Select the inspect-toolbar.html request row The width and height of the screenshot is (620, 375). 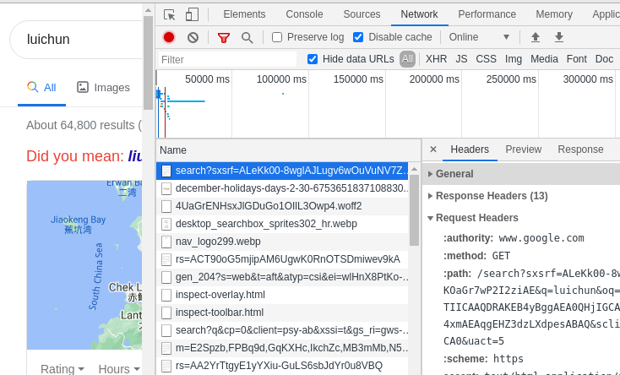(282, 312)
